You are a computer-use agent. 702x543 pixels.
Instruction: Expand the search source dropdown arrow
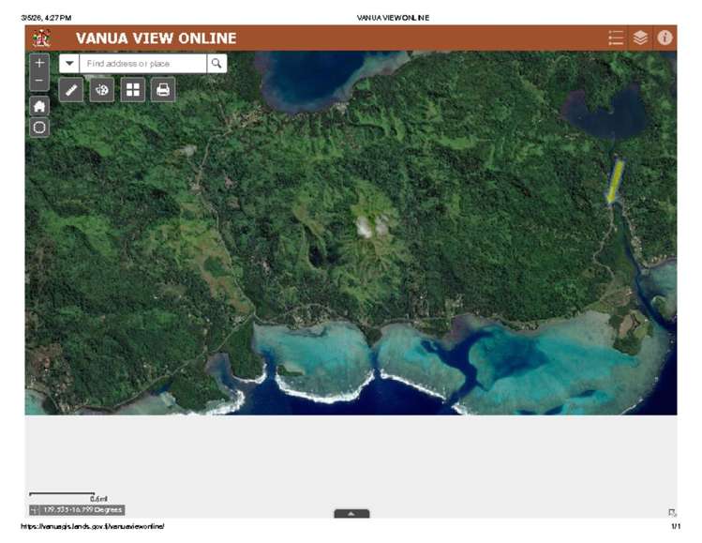(x=69, y=64)
